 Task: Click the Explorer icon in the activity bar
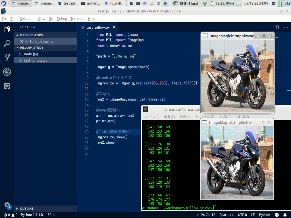[x=7, y=29]
